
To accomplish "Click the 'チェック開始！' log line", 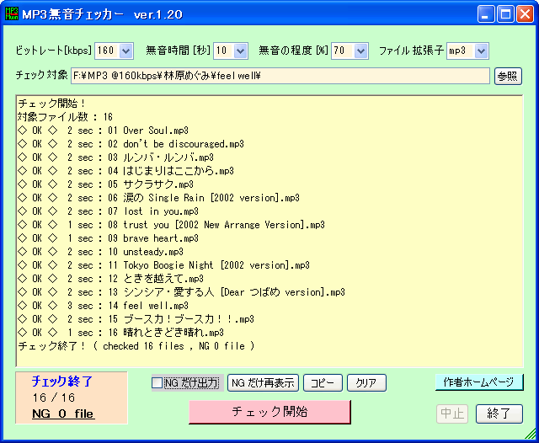I will click(51, 104).
